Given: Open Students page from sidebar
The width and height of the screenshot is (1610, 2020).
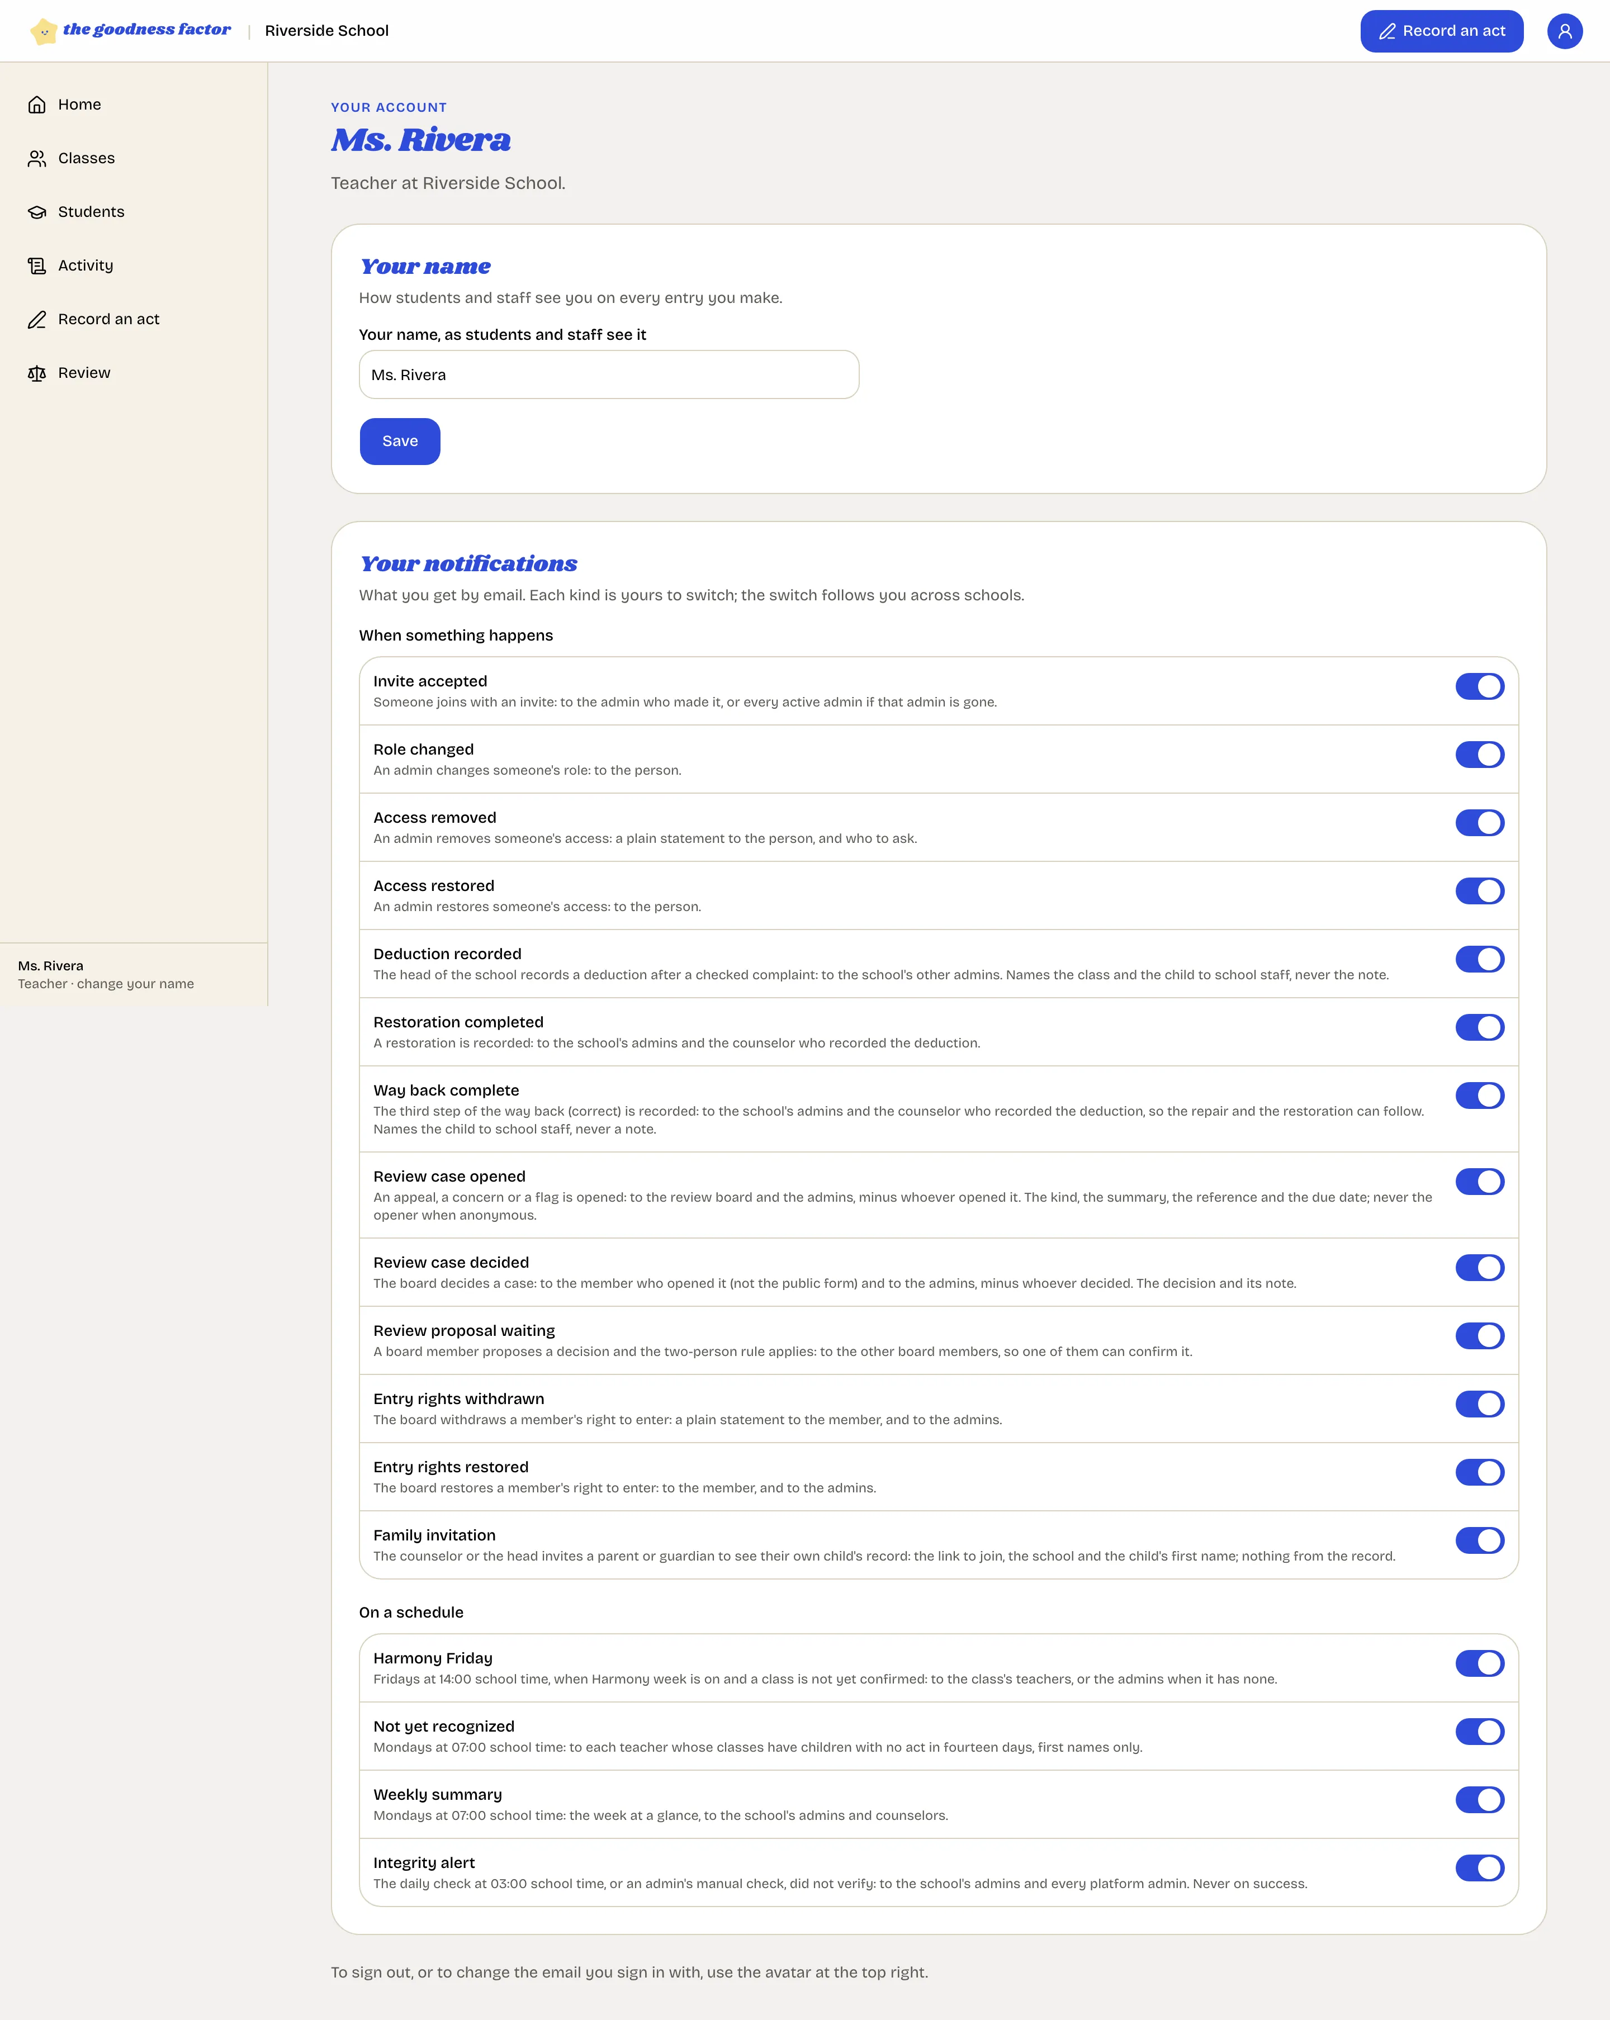Looking at the screenshot, I should 134,212.
